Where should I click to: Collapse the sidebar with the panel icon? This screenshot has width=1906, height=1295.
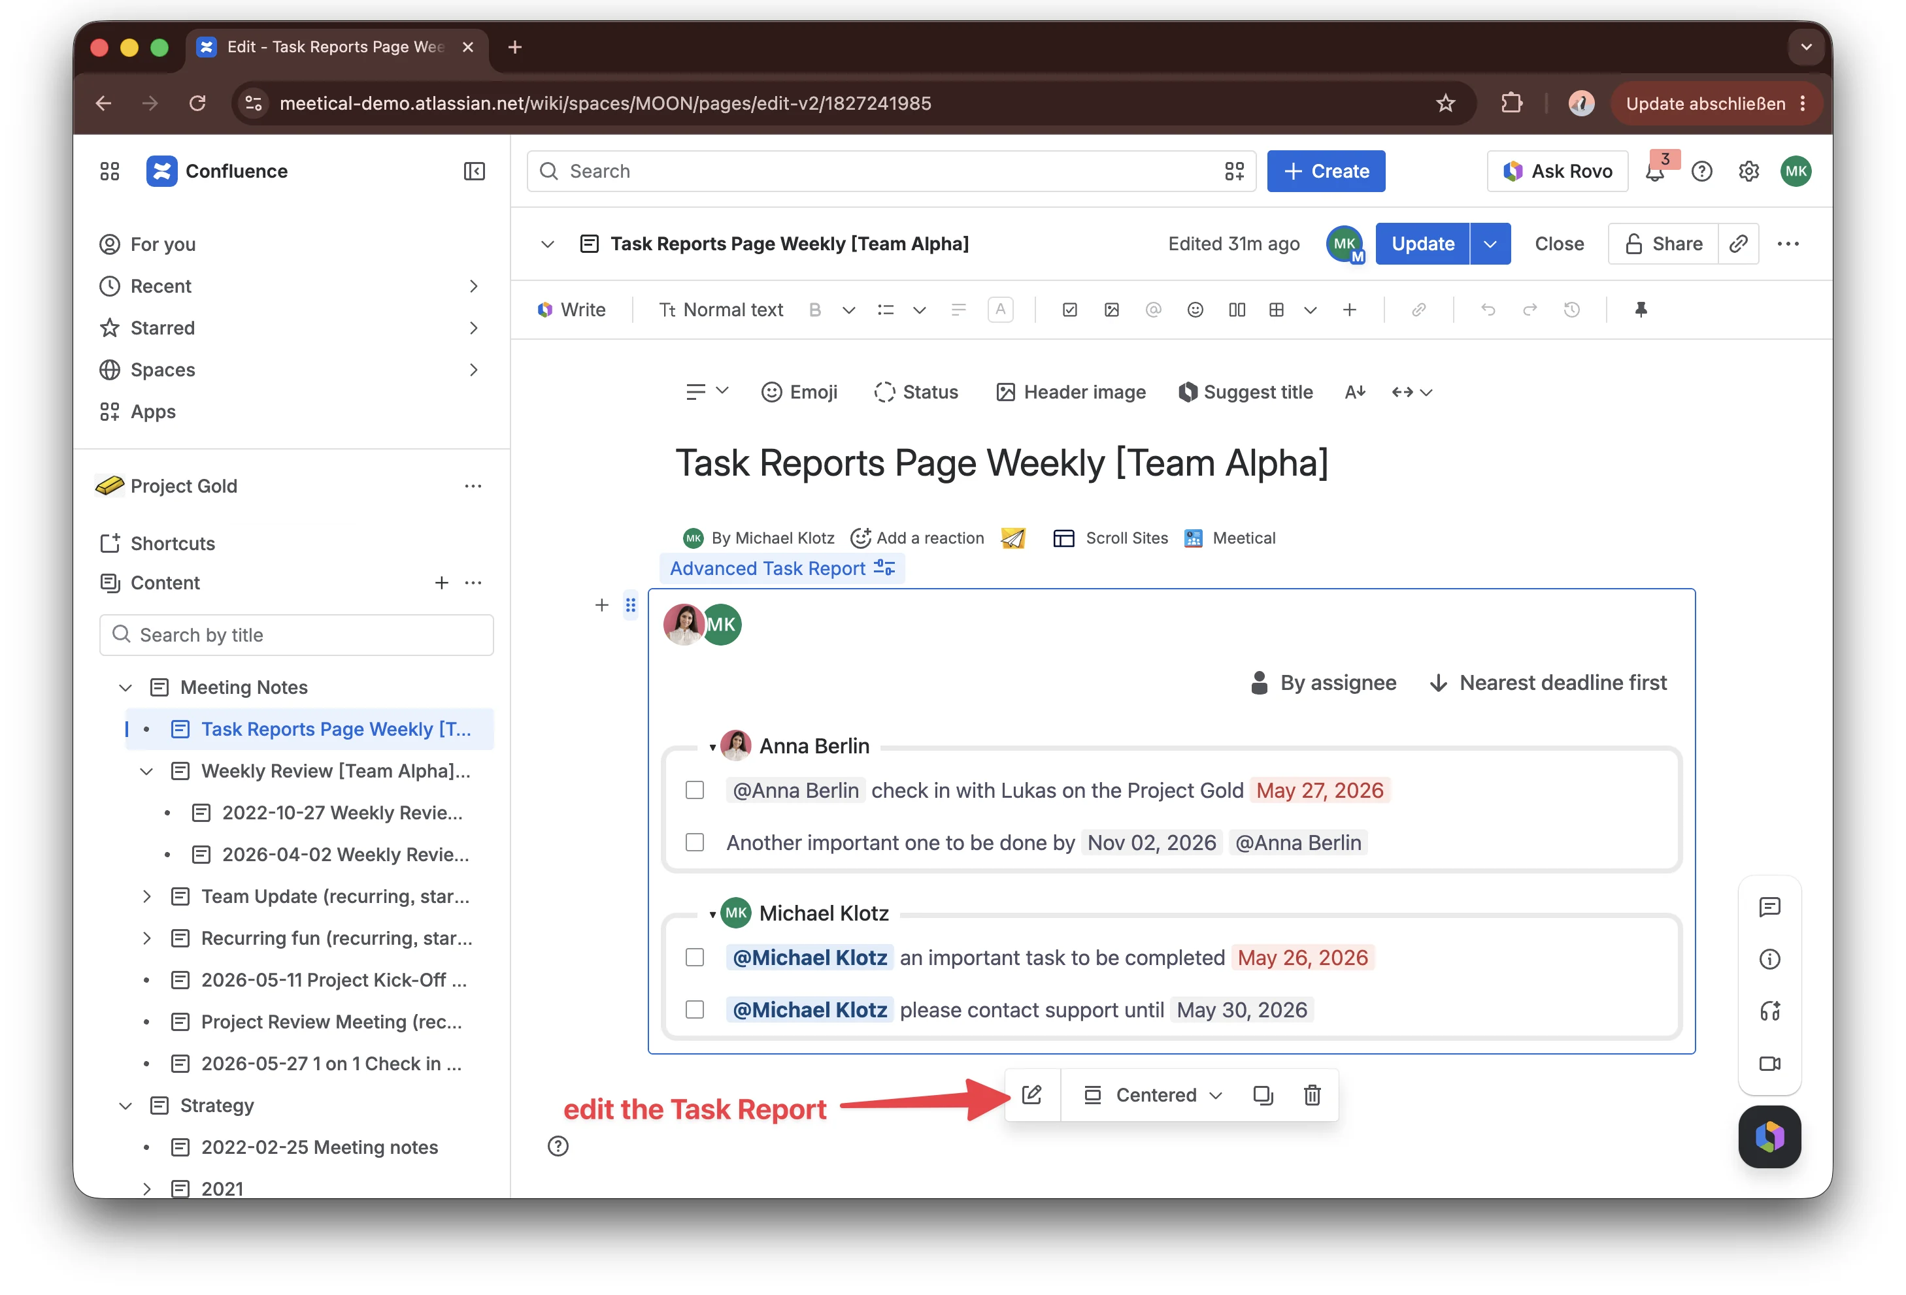pos(474,171)
